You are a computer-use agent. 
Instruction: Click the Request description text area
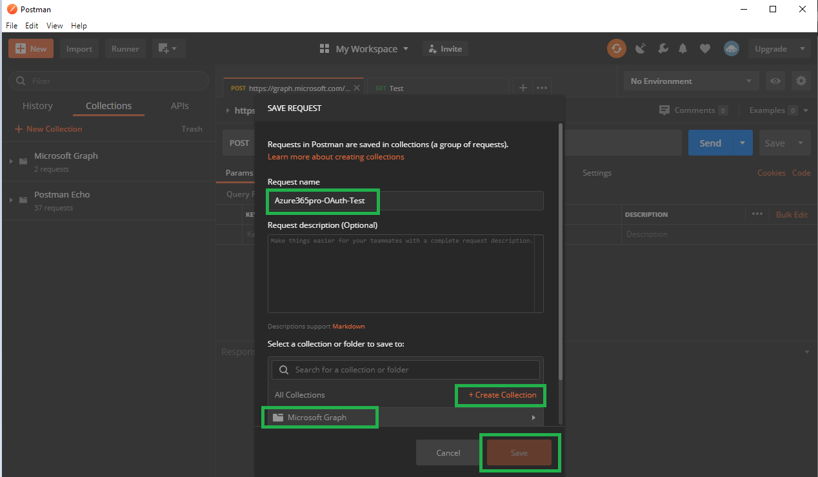point(406,274)
